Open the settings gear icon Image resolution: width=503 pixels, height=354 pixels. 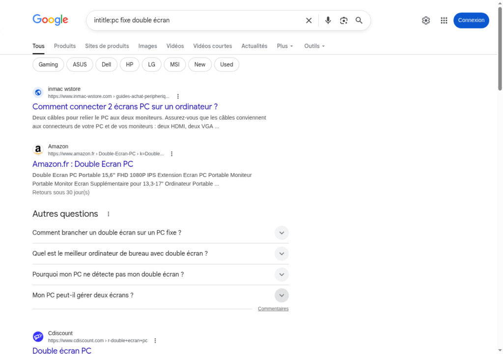click(x=426, y=20)
